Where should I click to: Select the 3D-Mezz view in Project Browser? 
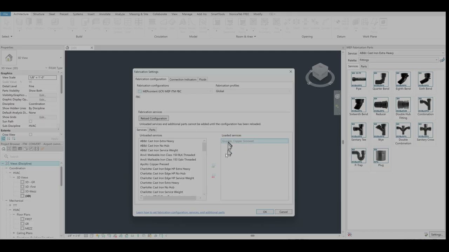(31, 191)
